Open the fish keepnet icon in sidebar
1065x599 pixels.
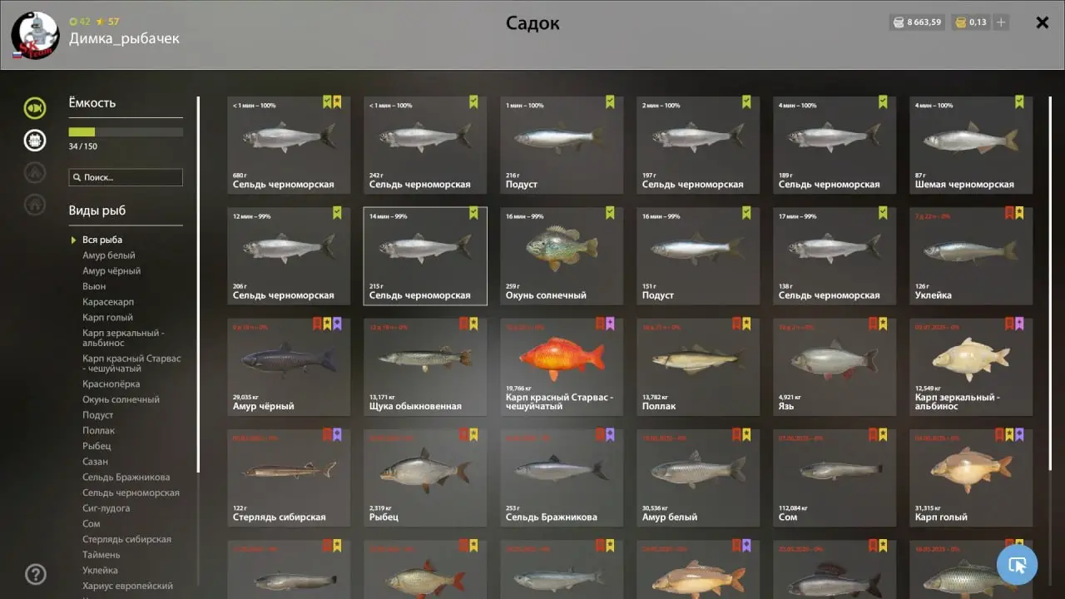(x=35, y=108)
